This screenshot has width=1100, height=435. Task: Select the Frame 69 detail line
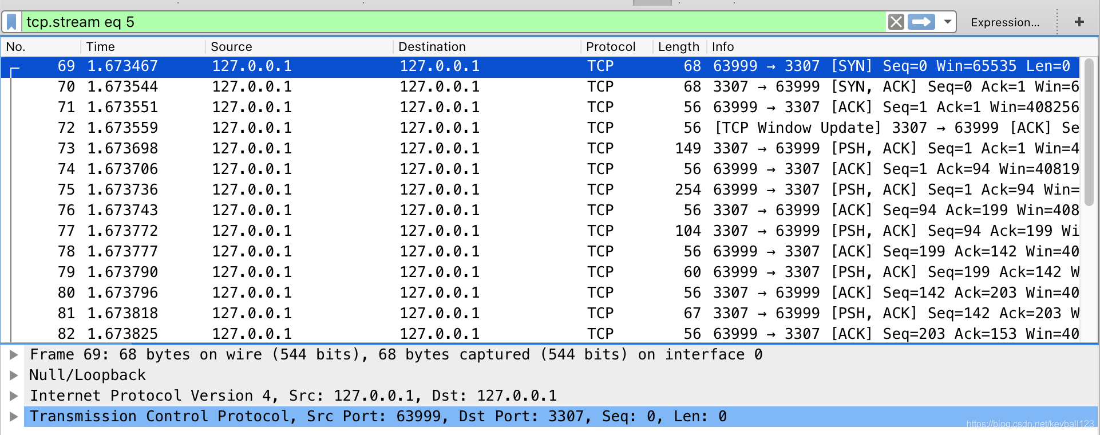(x=561, y=355)
